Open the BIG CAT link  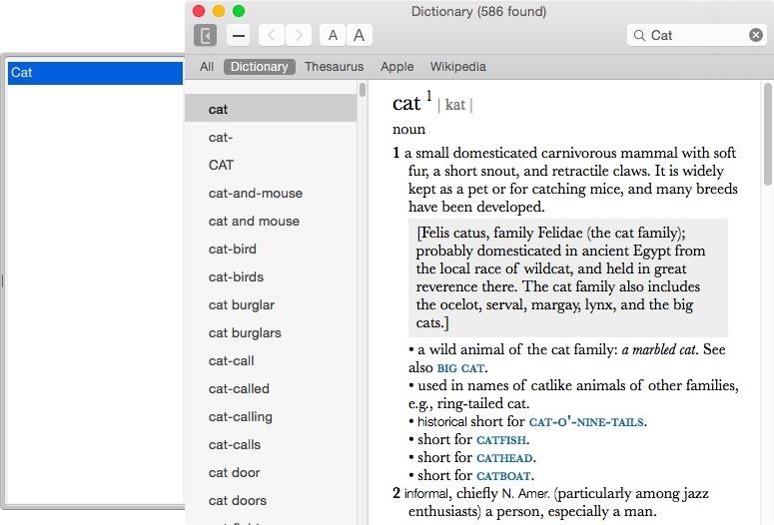[460, 368]
